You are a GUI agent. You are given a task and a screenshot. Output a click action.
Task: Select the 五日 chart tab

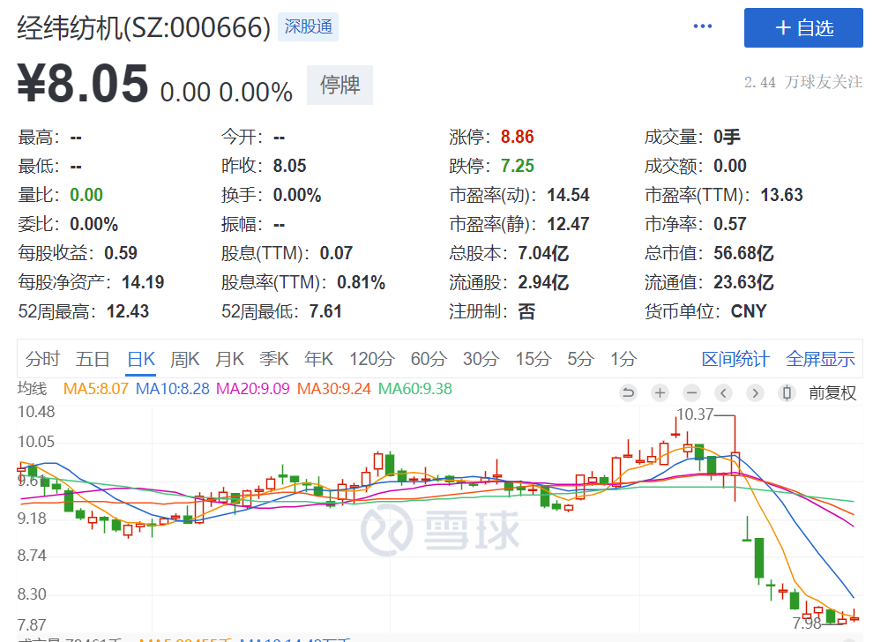tap(93, 359)
